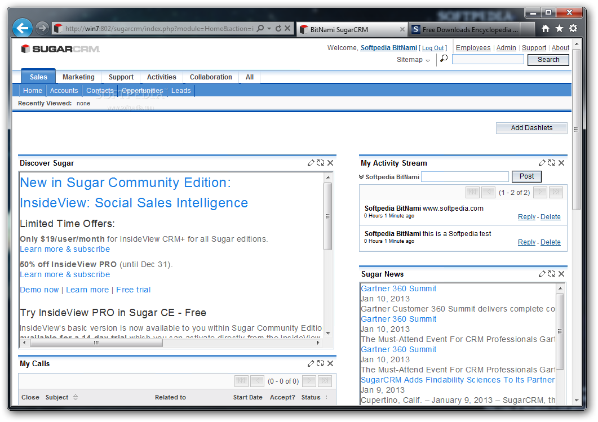The image size is (598, 422).
Task: Open the Softpedia BitNami user profile link
Action: (389, 48)
